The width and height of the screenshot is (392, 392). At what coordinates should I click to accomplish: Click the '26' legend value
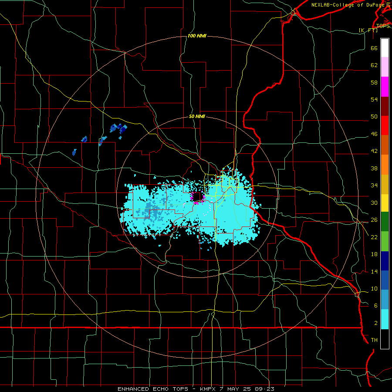click(x=374, y=220)
